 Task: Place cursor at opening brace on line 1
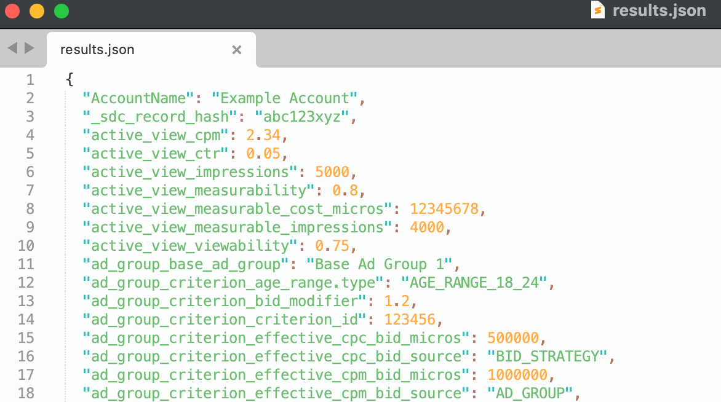point(70,80)
